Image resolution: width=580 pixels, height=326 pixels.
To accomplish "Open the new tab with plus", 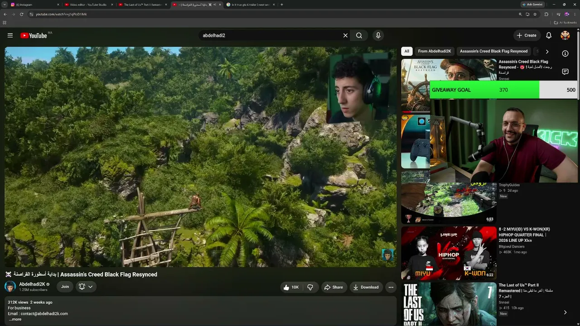I will 282,5.
